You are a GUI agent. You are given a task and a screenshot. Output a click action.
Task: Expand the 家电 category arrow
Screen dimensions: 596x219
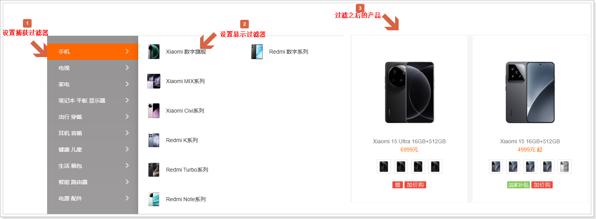[127, 84]
